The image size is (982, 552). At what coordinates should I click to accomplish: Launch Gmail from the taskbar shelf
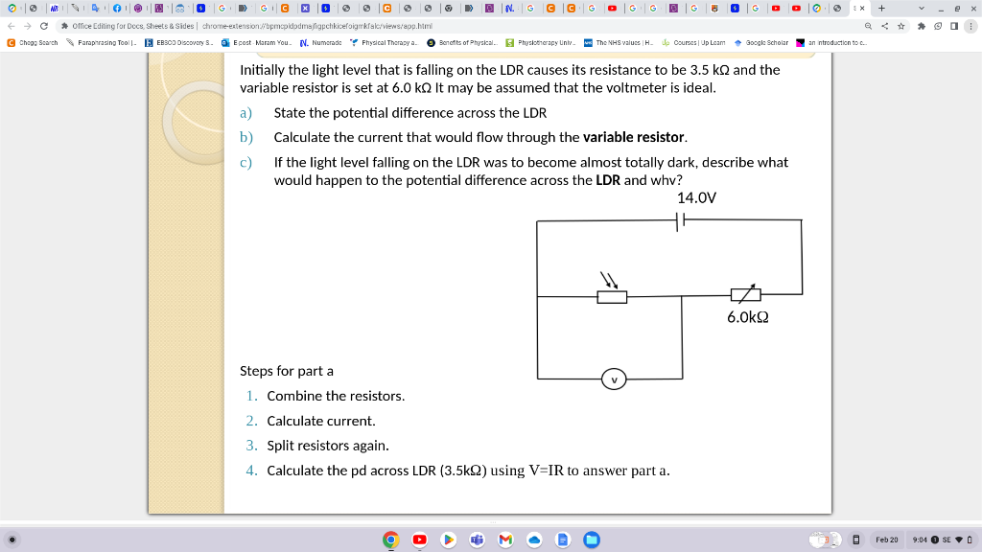click(505, 540)
